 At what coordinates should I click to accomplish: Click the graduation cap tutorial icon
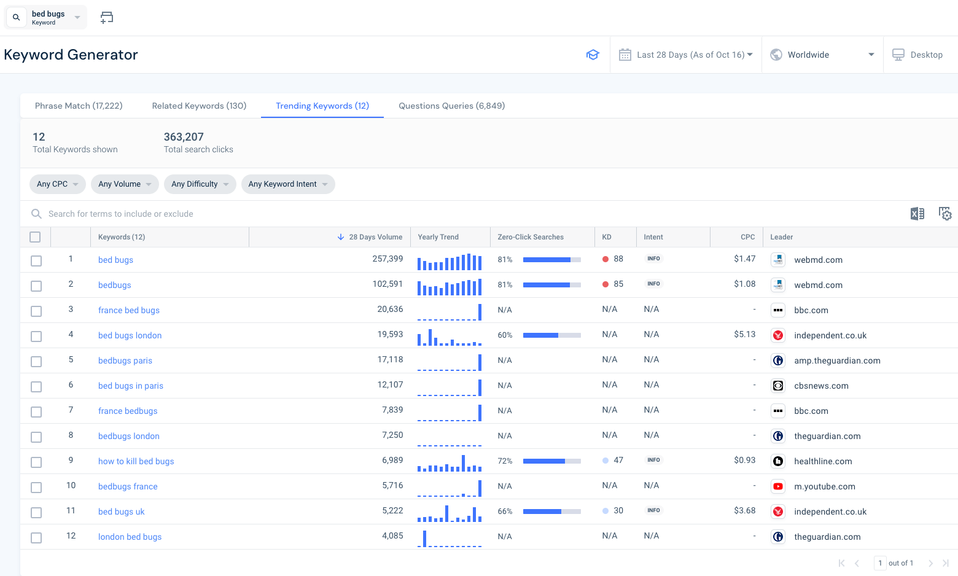[x=593, y=55]
